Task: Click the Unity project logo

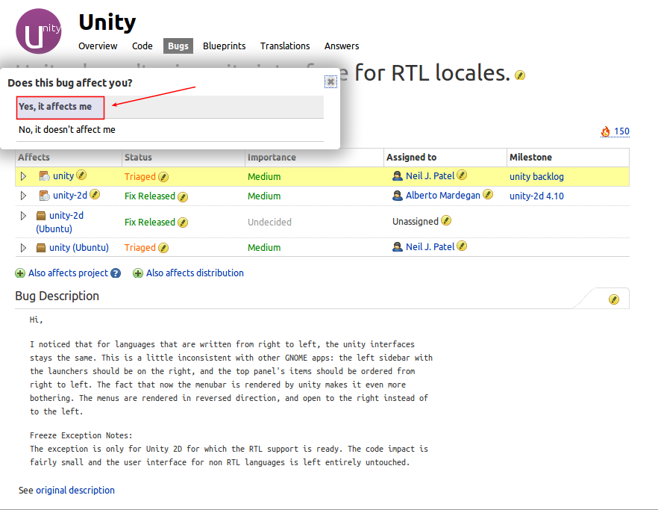Action: (39, 31)
